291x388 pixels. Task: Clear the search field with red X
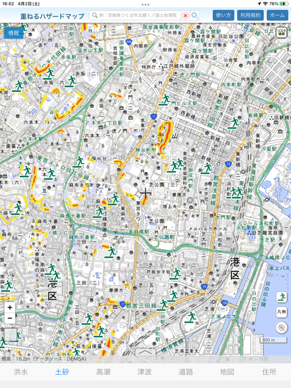point(185,16)
